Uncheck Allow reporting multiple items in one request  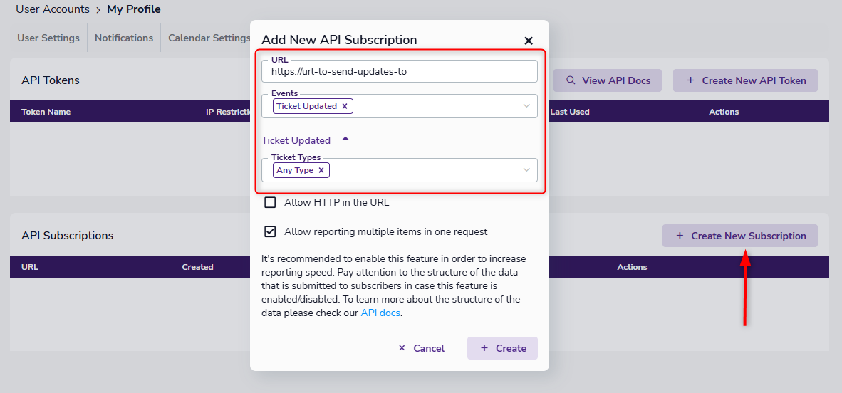pos(271,231)
